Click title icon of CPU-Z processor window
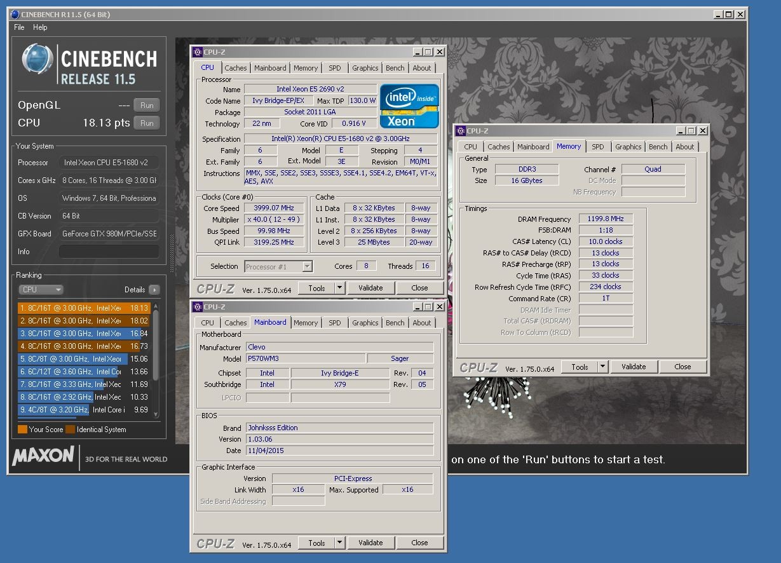781x563 pixels. click(x=198, y=52)
